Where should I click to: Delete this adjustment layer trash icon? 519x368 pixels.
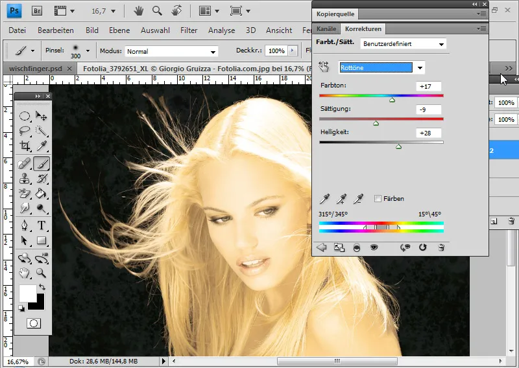click(441, 247)
